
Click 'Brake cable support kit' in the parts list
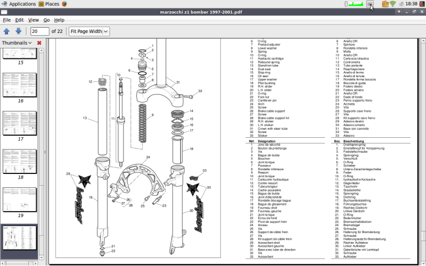click(273, 118)
